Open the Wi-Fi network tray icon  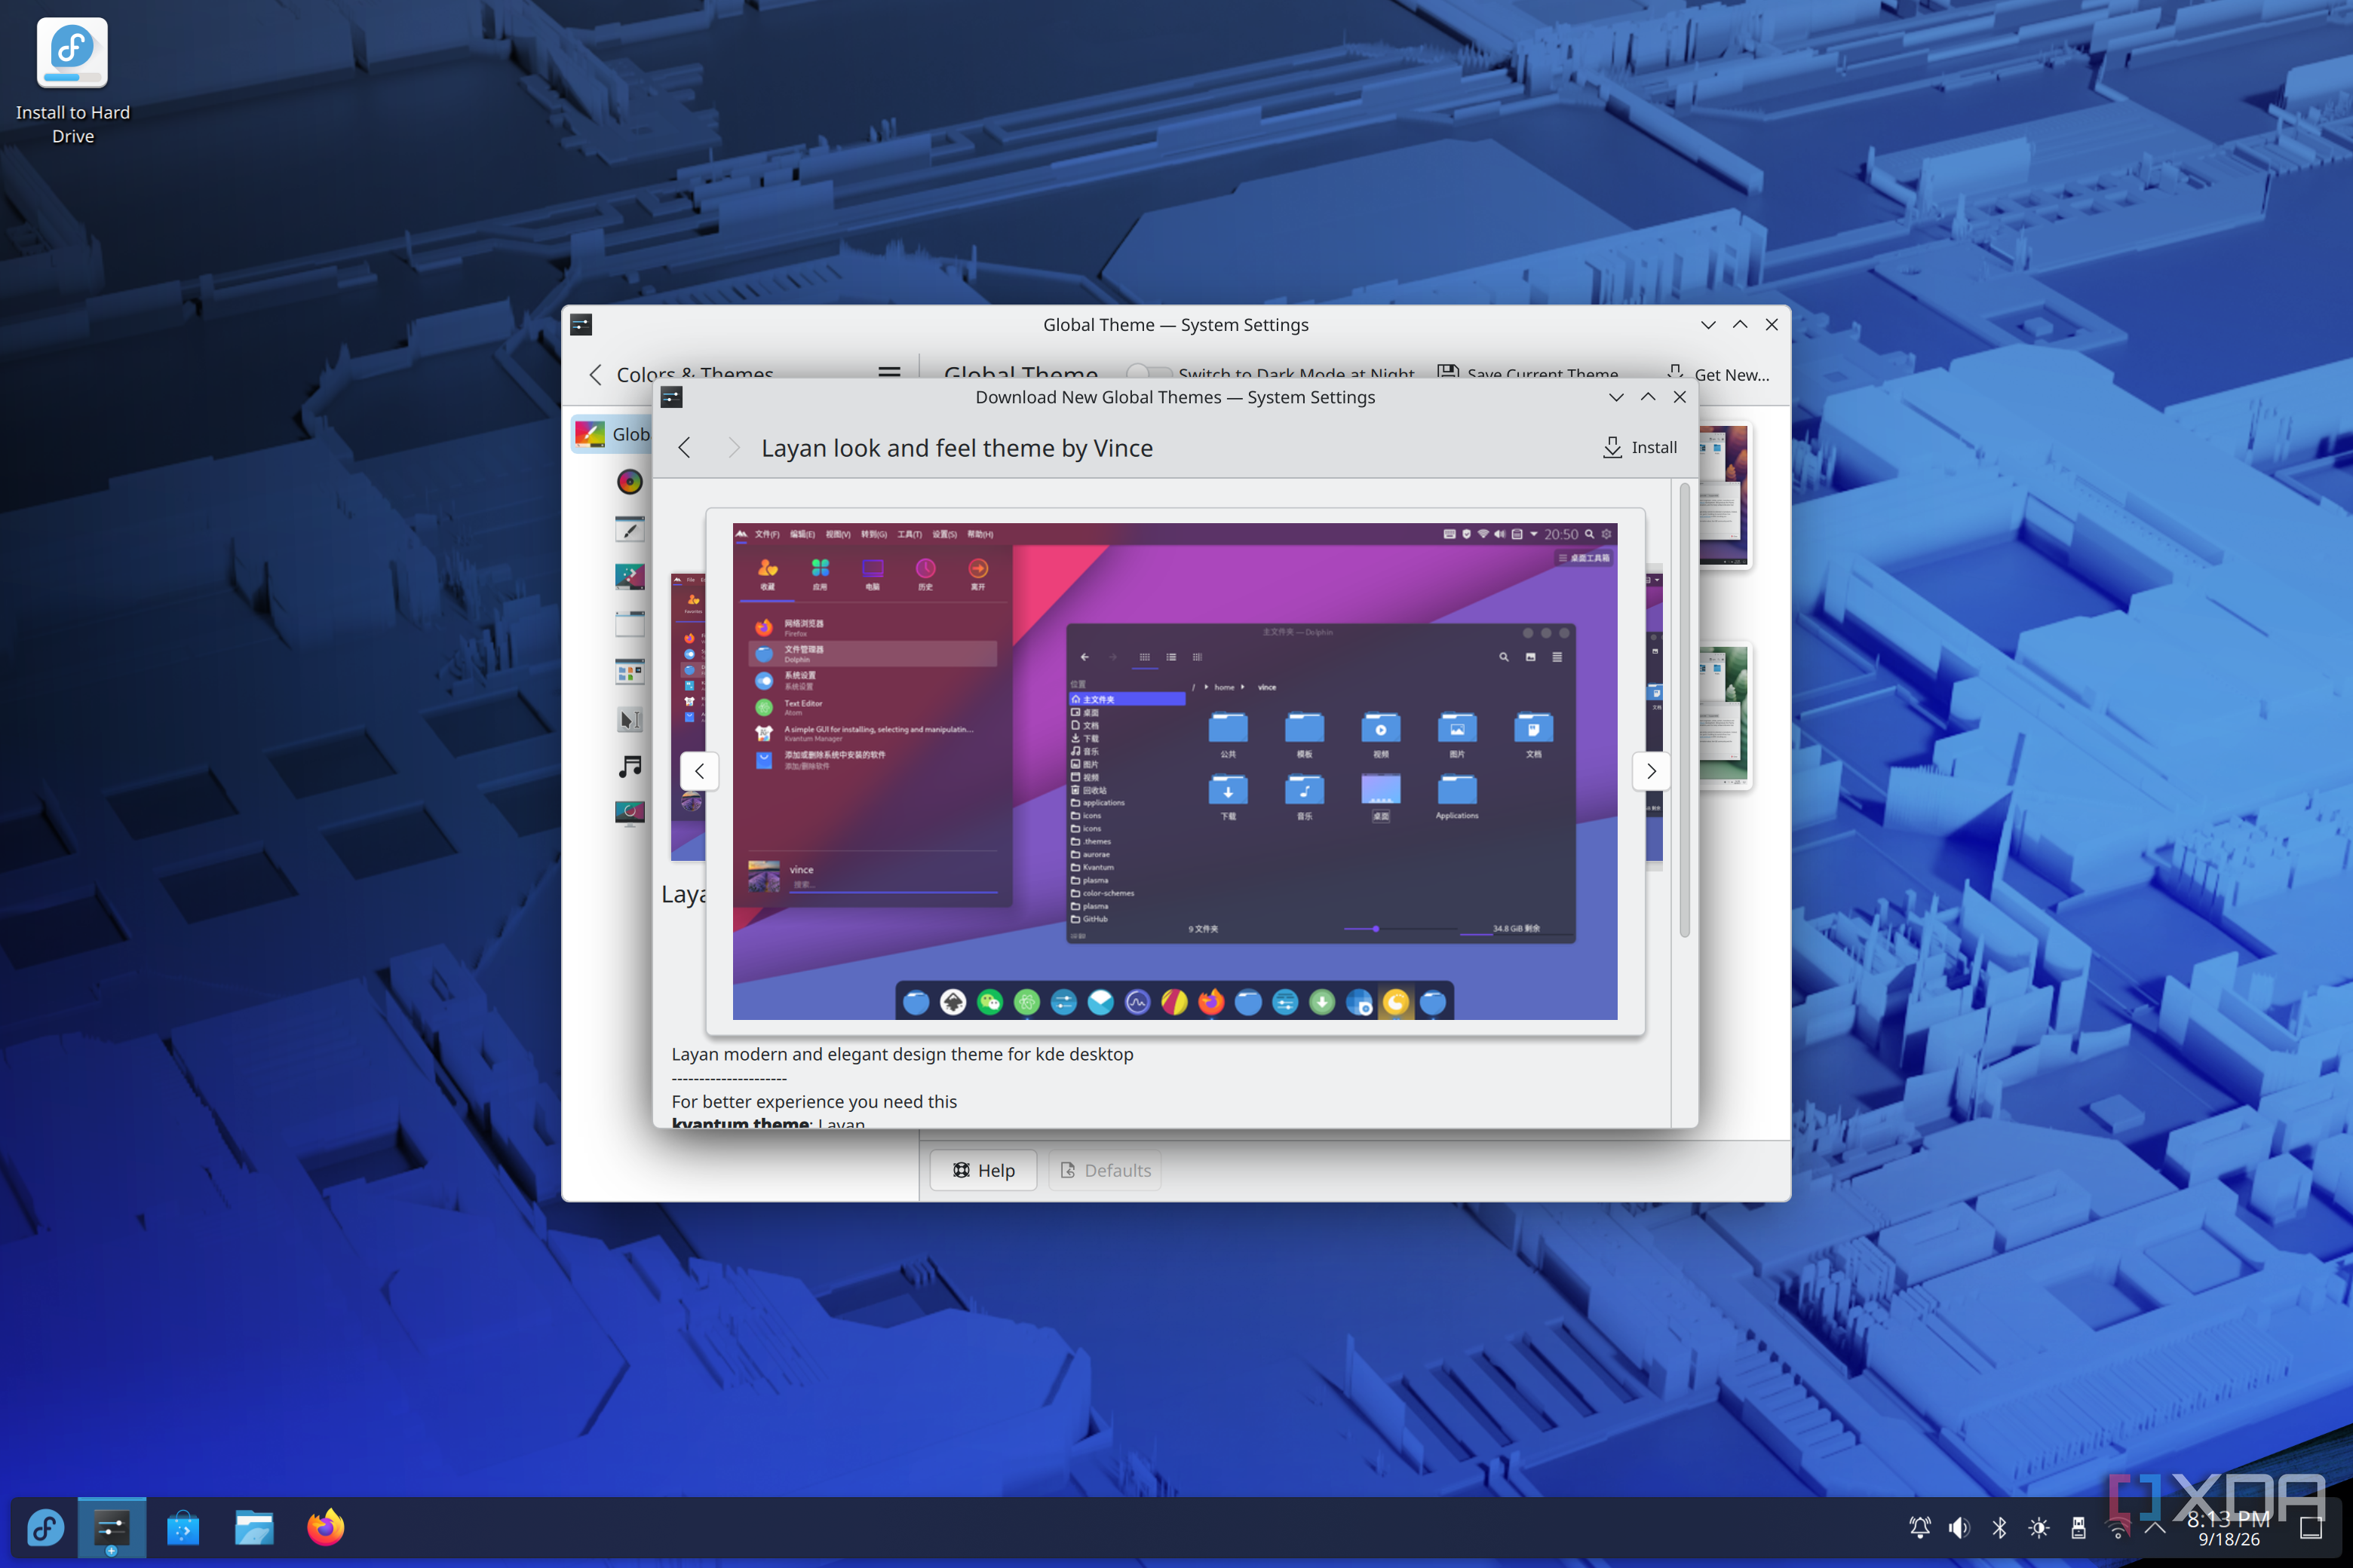2118,1527
